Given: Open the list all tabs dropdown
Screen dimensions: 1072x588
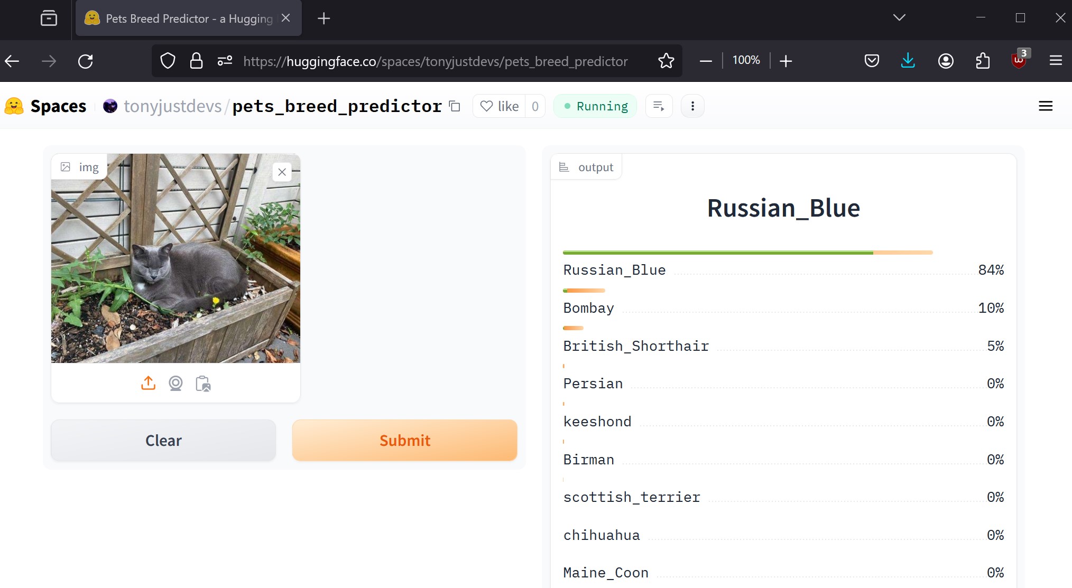Looking at the screenshot, I should 899,18.
